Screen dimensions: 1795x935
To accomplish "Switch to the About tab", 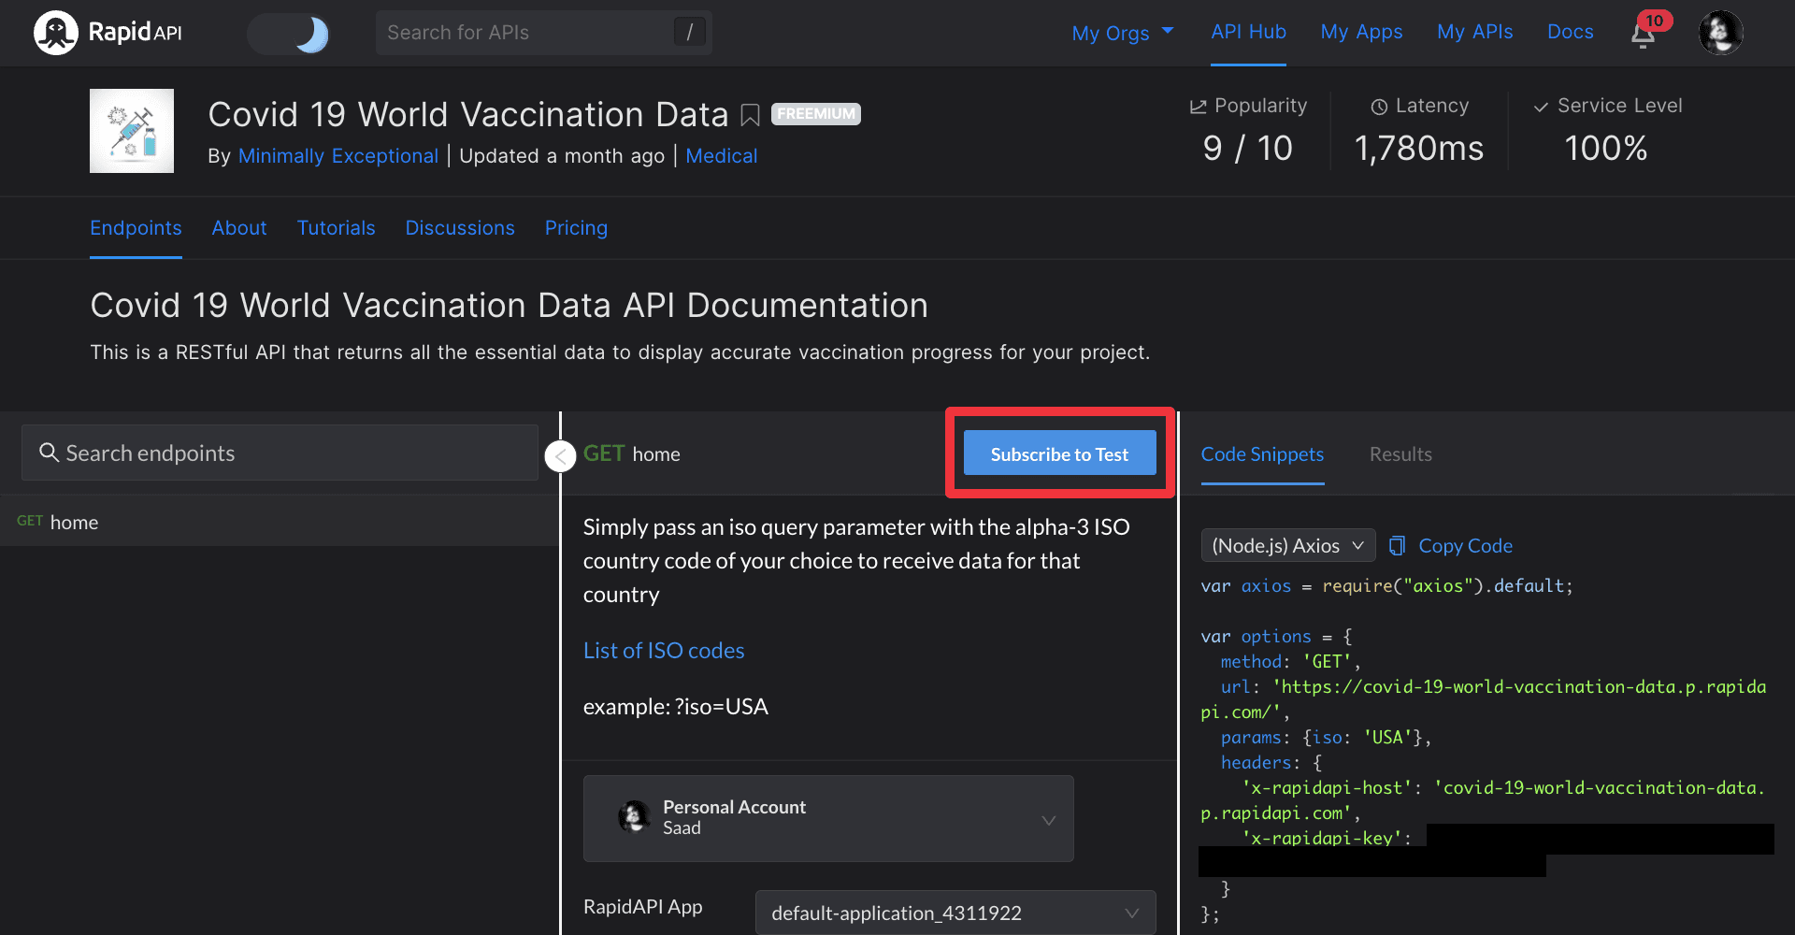I will tap(239, 228).
